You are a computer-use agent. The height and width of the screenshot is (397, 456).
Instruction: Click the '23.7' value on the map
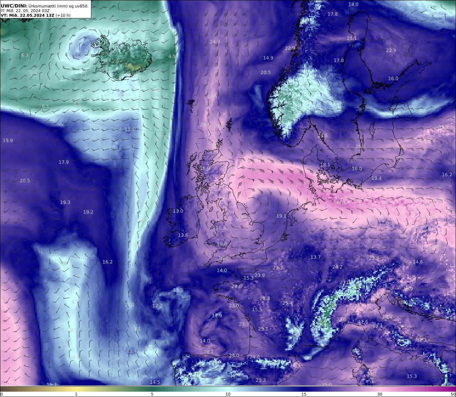pyautogui.click(x=244, y=324)
